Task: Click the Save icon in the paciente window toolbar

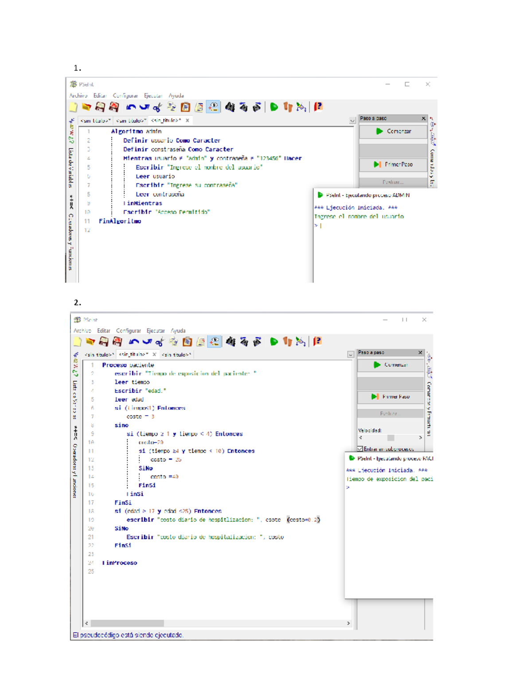Action: pos(104,342)
